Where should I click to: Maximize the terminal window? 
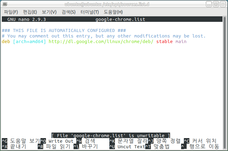216,4
